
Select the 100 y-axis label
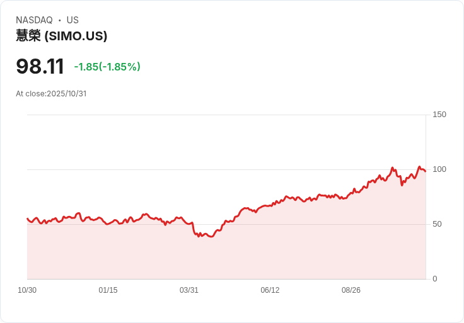tap(439, 169)
